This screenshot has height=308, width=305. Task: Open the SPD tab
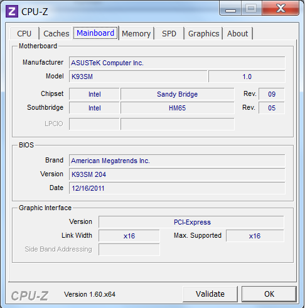point(169,33)
